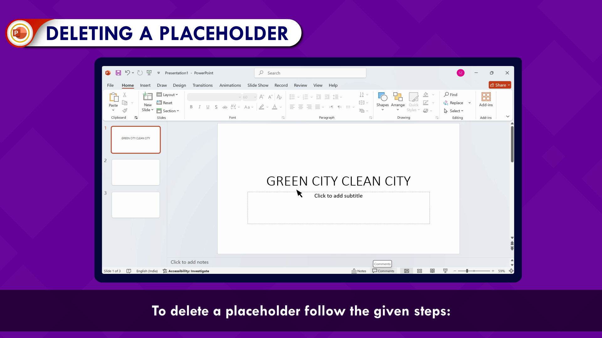Switch to Slide Sorter view icon
The width and height of the screenshot is (602, 338).
click(420, 271)
